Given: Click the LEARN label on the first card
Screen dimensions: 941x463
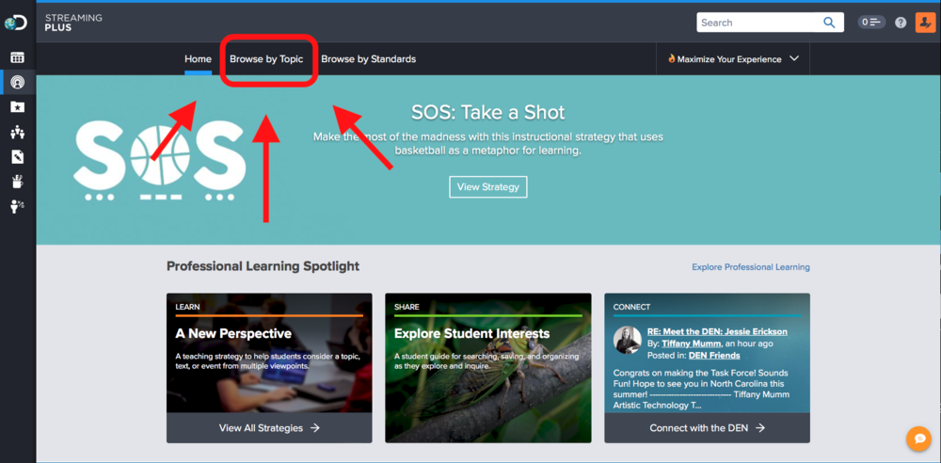Looking at the screenshot, I should 188,307.
